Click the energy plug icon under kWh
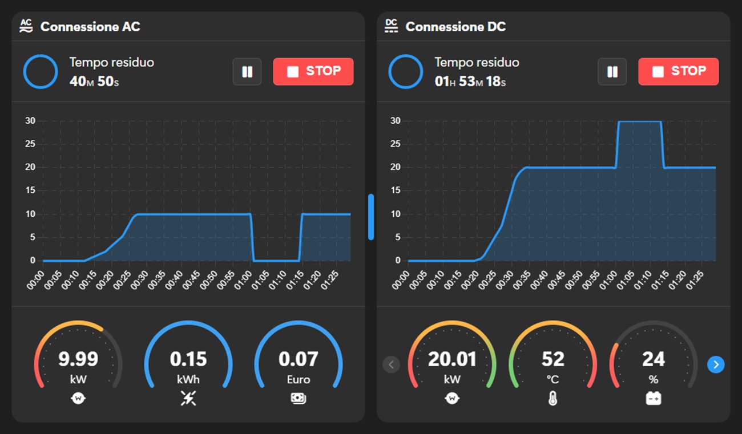This screenshot has width=742, height=434. [x=188, y=399]
